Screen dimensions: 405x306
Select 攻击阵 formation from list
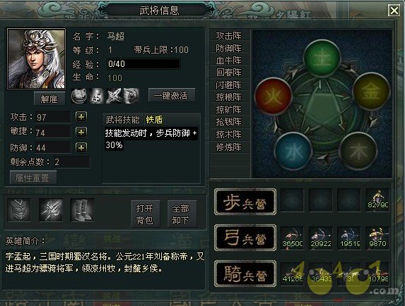[x=230, y=35]
